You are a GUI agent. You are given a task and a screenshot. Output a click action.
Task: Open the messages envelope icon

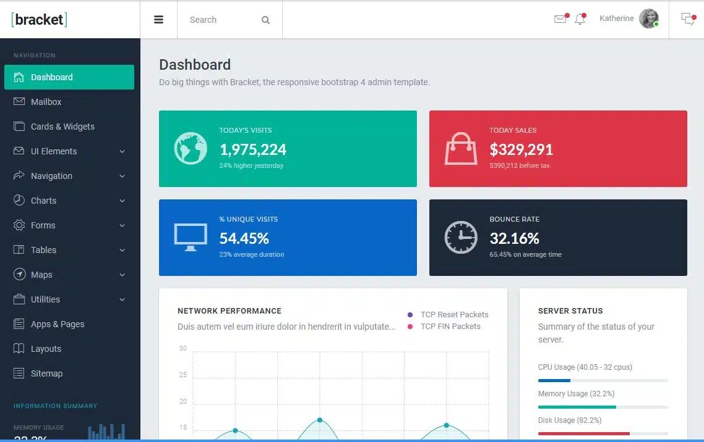click(x=559, y=19)
